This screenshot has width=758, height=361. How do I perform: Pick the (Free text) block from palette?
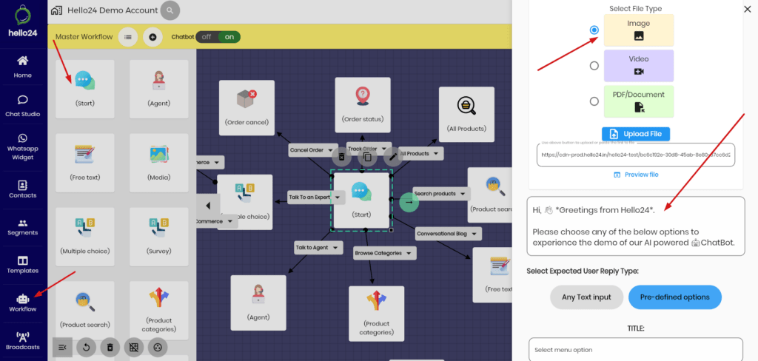(85, 163)
